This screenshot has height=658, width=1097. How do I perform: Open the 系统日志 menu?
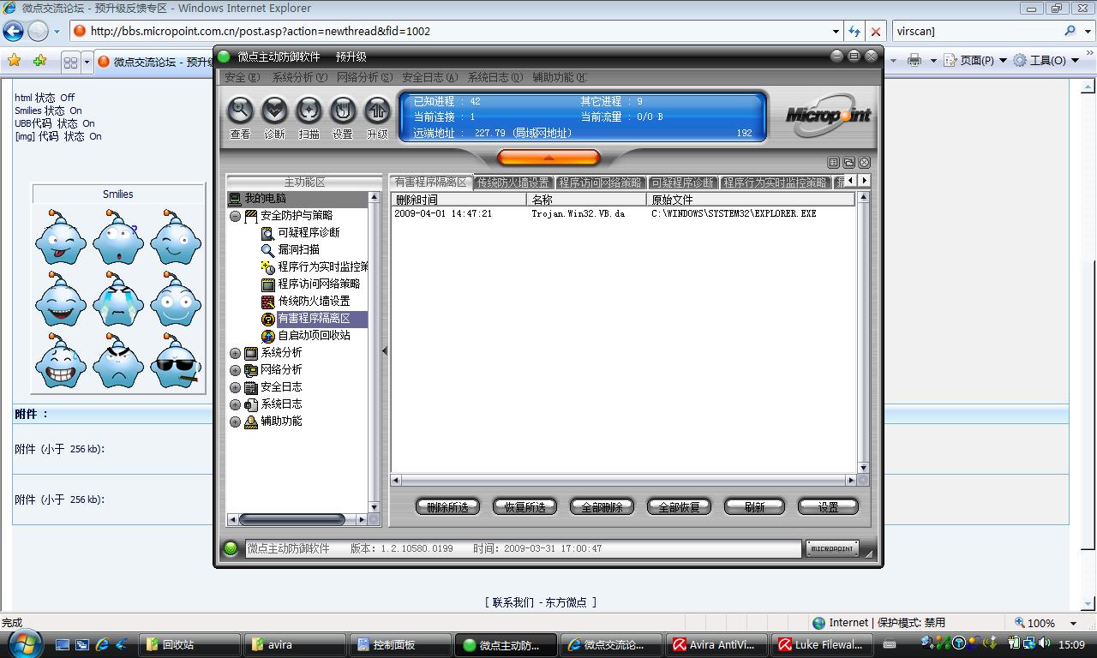point(495,77)
